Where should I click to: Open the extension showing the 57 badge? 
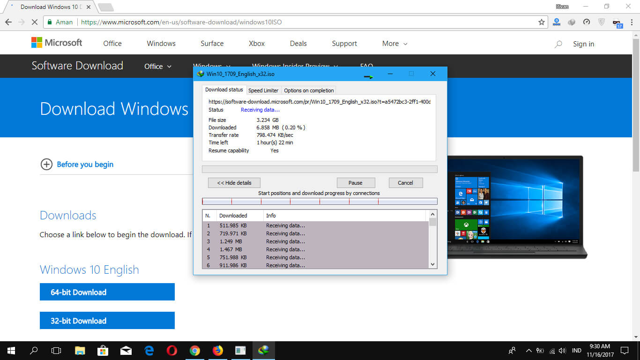point(618,22)
